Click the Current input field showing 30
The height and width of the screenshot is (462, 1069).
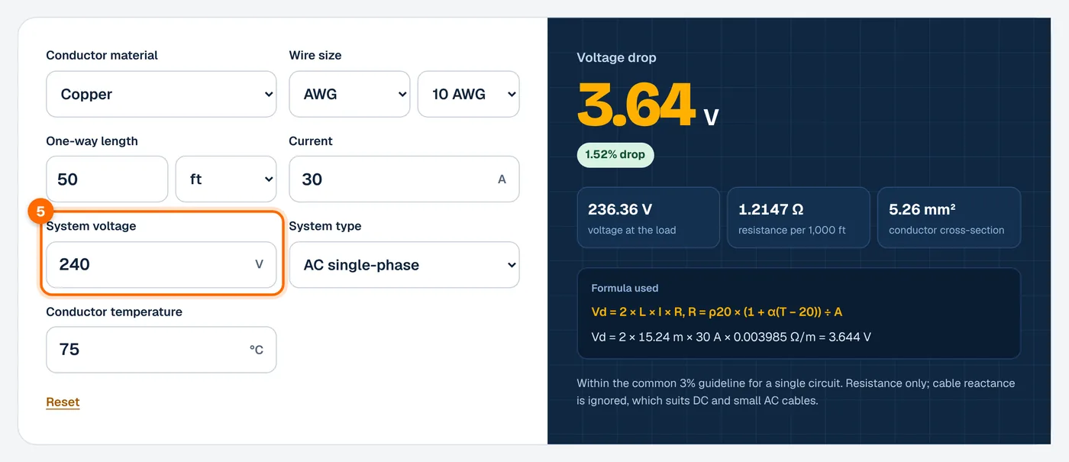click(405, 179)
